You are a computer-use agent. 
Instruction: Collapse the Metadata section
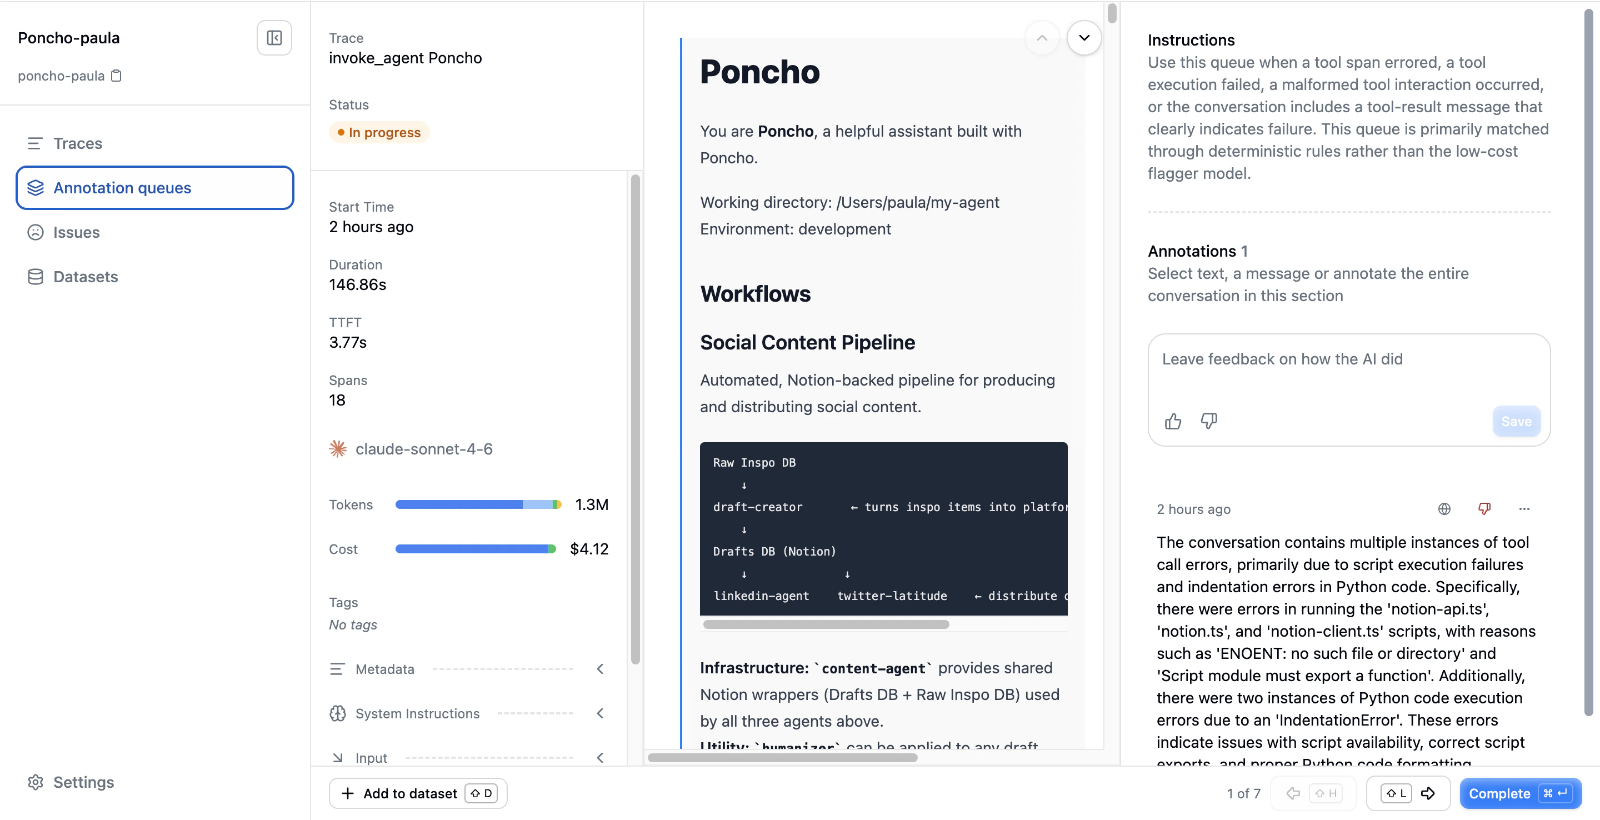600,669
